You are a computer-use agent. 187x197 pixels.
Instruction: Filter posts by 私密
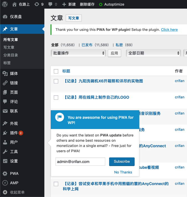pos(119,45)
